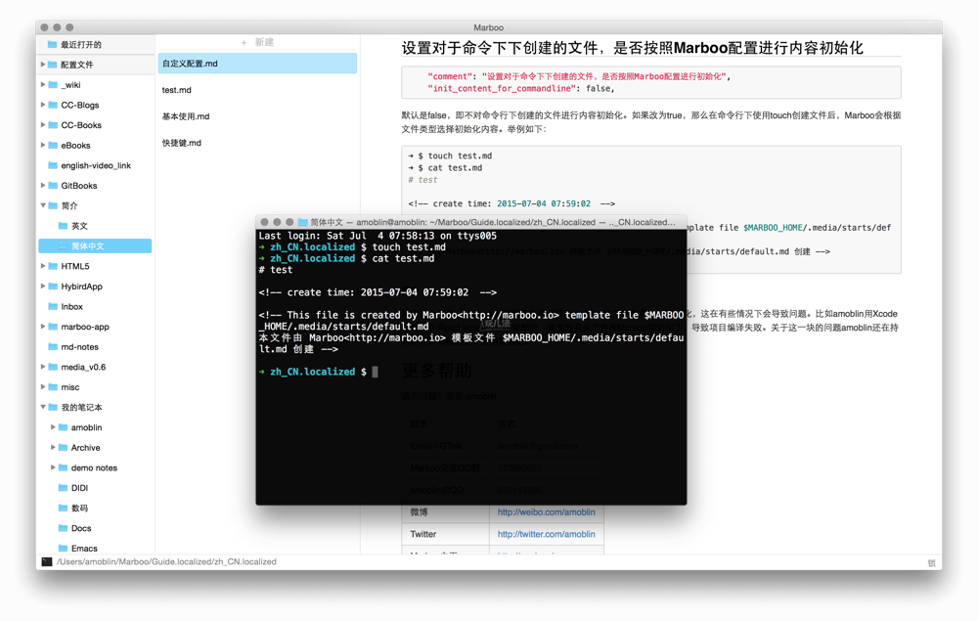Click the eBooks folder label
This screenshot has width=978, height=621.
[x=75, y=146]
